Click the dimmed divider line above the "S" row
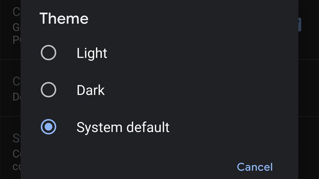319x179 pixels. click(11, 116)
